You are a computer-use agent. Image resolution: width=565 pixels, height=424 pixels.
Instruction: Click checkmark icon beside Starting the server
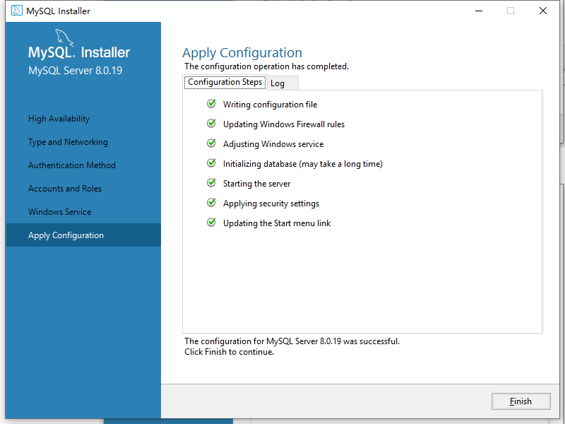click(x=211, y=183)
